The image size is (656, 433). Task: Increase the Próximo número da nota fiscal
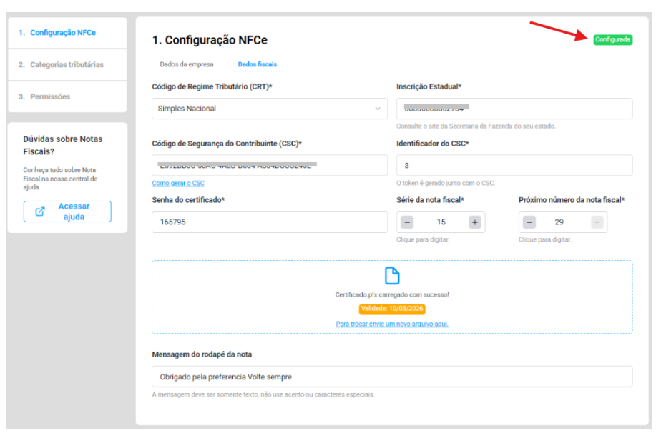(x=597, y=222)
